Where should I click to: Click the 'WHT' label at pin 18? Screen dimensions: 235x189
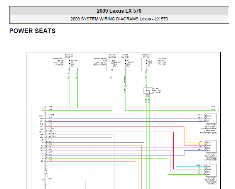50,152
